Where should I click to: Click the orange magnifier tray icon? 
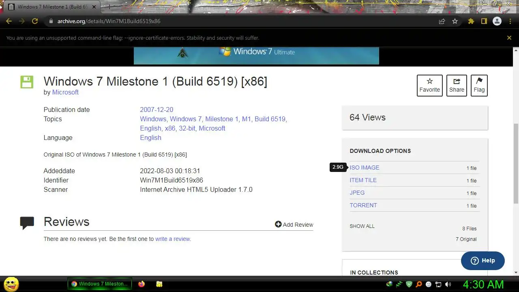[x=419, y=284]
